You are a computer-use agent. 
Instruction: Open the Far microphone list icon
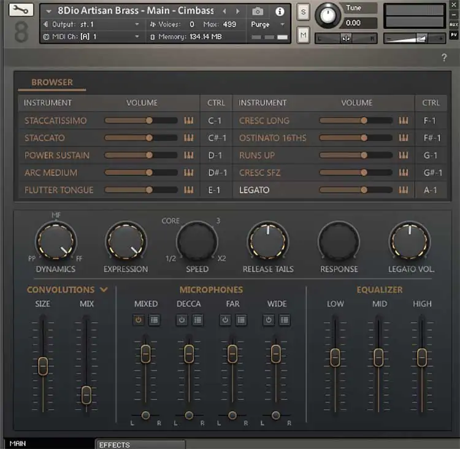241,320
